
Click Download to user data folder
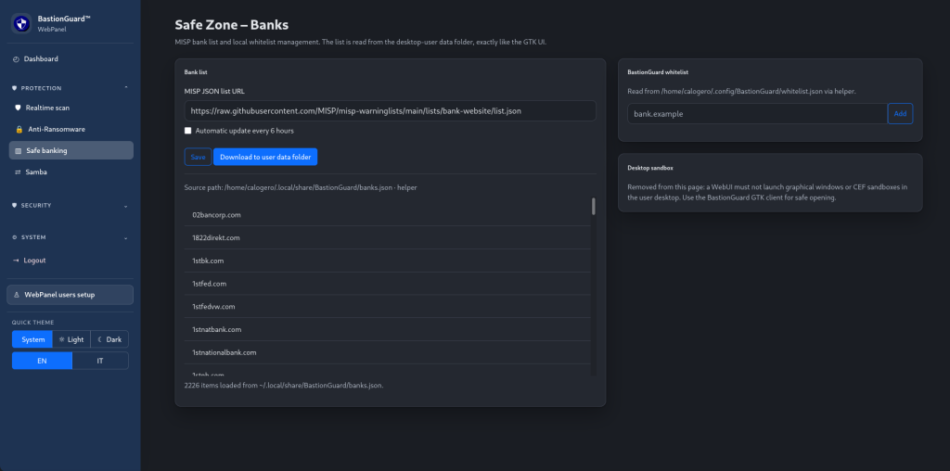click(x=265, y=157)
